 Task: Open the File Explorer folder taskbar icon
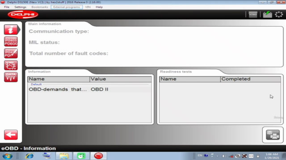(64, 156)
